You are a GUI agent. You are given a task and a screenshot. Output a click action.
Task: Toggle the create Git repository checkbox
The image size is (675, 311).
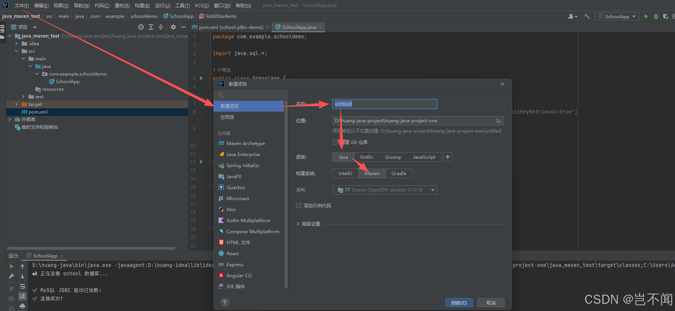point(335,142)
